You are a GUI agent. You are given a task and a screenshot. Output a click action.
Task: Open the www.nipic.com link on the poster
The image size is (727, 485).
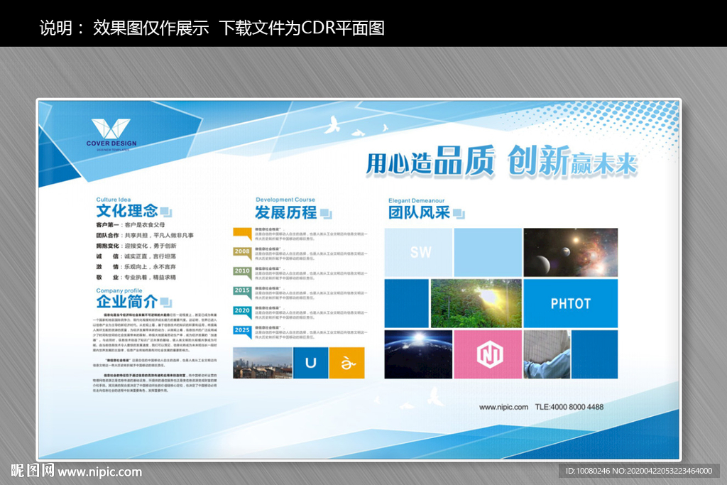503,407
